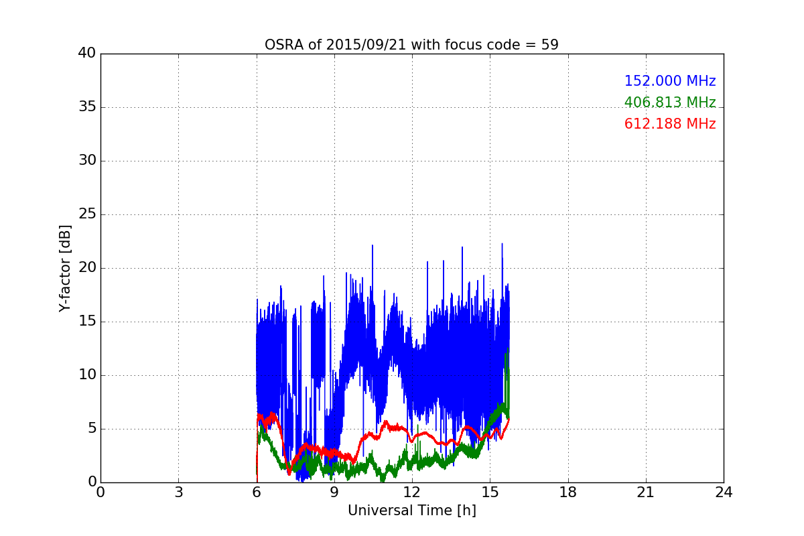
Task: Select the 406.813 MHz legend label
Action: 670,103
